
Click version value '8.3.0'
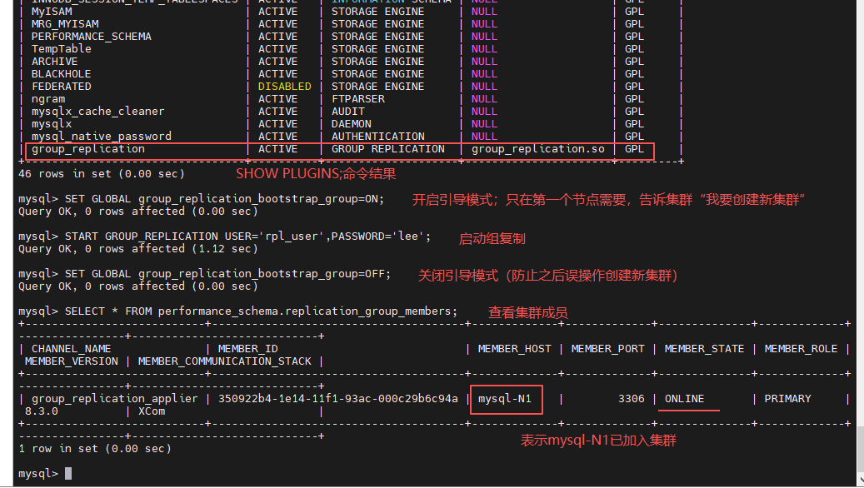(x=42, y=411)
